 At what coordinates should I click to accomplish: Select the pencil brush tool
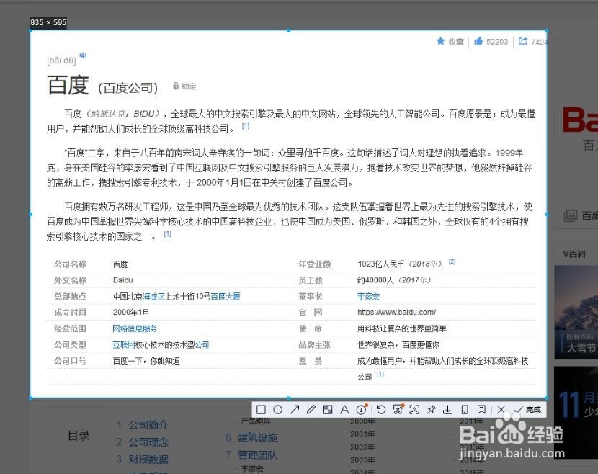311,410
